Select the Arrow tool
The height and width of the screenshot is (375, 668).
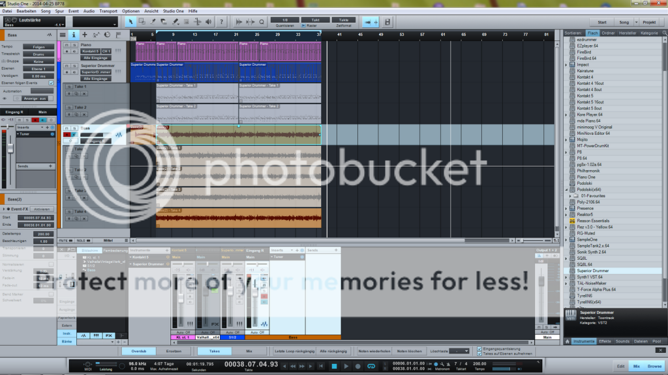click(130, 21)
